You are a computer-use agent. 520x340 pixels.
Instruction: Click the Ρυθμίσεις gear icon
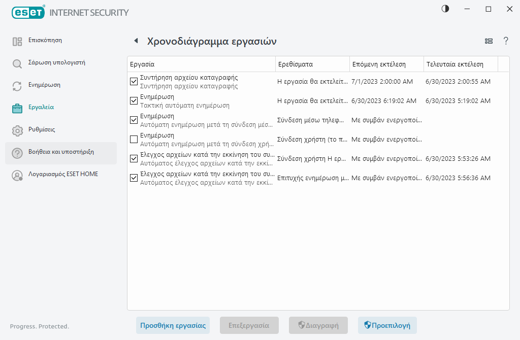click(17, 131)
